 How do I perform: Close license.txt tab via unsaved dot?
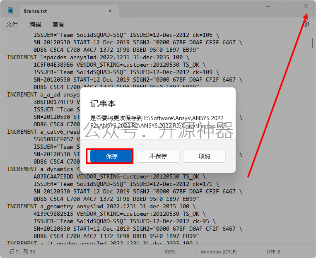tap(110, 11)
